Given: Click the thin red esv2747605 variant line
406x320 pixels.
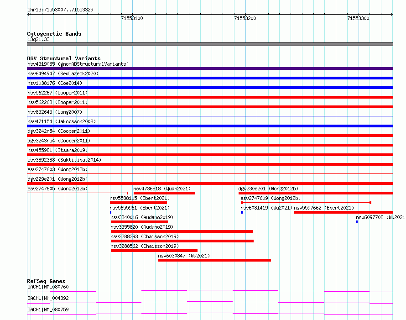Looking at the screenshot, I should pyautogui.click(x=78, y=193).
